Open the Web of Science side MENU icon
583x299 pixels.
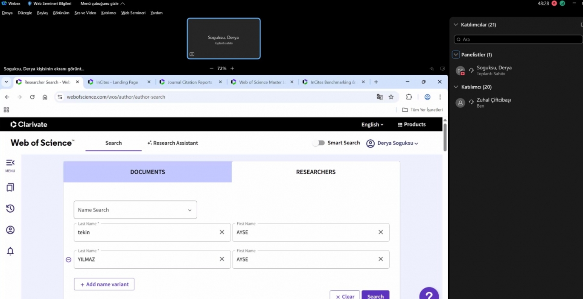point(10,165)
